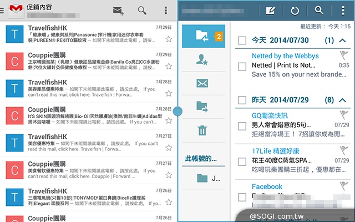
Task: Open the sent folder icon
Action: (202, 107)
